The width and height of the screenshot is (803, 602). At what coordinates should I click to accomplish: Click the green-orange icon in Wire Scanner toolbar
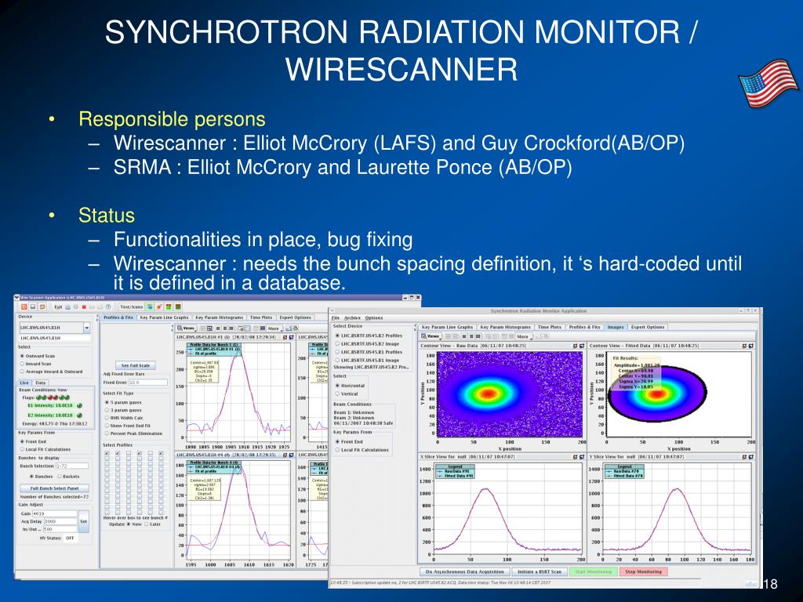(x=169, y=306)
